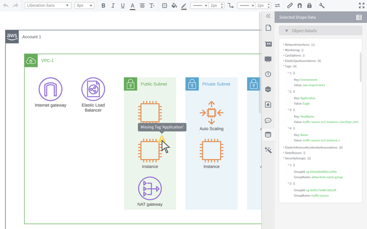Open the page settings sidebar icon
The width and height of the screenshot is (367, 229).
coord(268,28)
